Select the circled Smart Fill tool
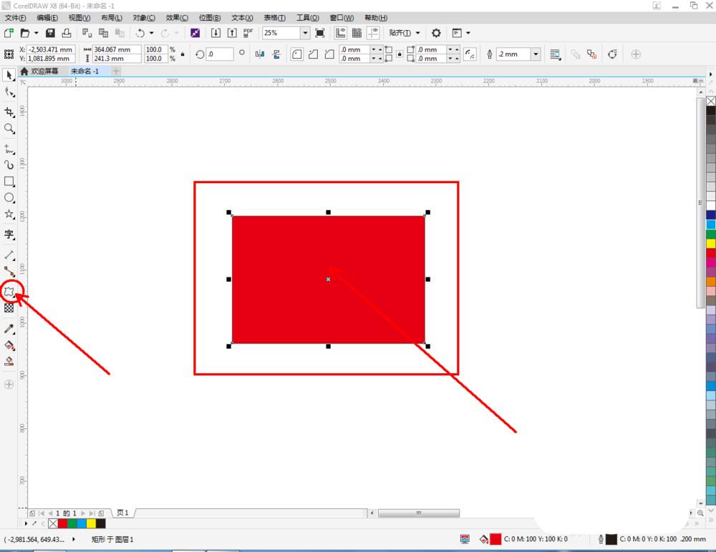This screenshot has width=716, height=552. [9, 291]
